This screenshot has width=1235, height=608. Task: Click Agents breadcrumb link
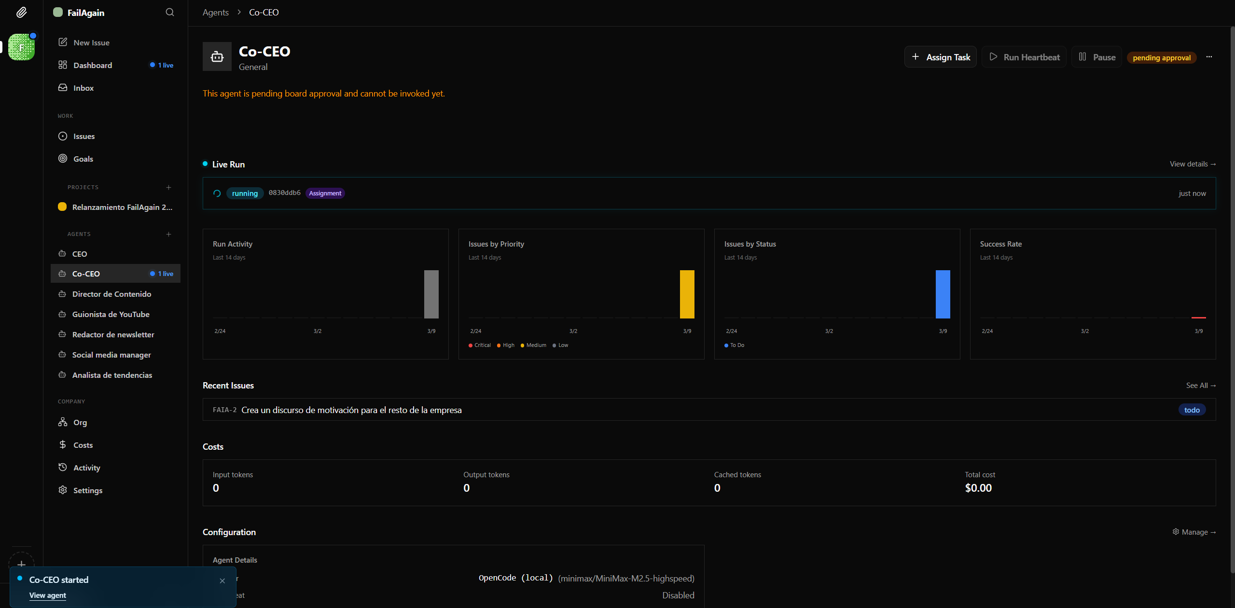coord(215,13)
